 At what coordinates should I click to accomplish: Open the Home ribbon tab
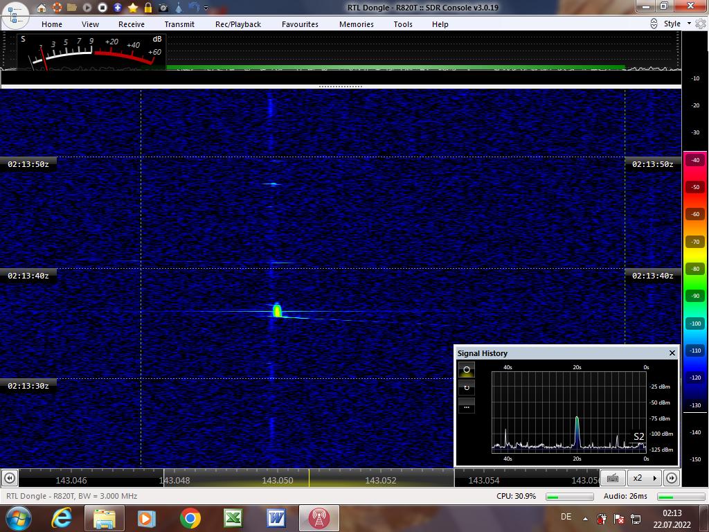point(52,24)
